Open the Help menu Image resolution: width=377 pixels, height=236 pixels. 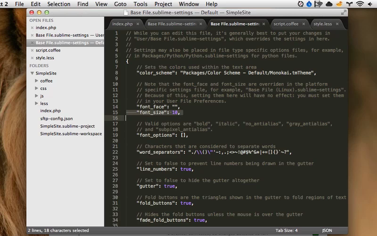[x=212, y=4]
